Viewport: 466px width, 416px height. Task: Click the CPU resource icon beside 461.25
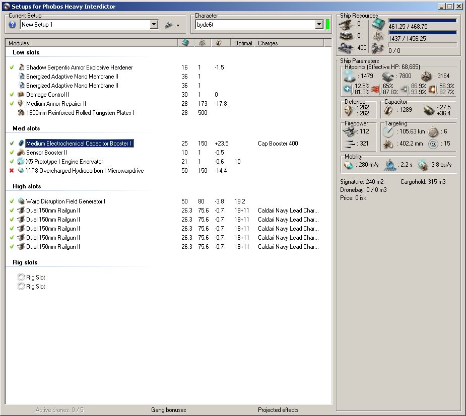(x=378, y=24)
